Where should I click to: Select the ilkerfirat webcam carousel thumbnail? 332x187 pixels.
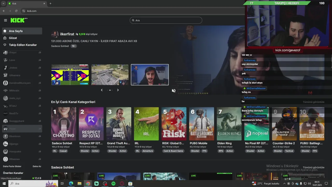(150, 75)
